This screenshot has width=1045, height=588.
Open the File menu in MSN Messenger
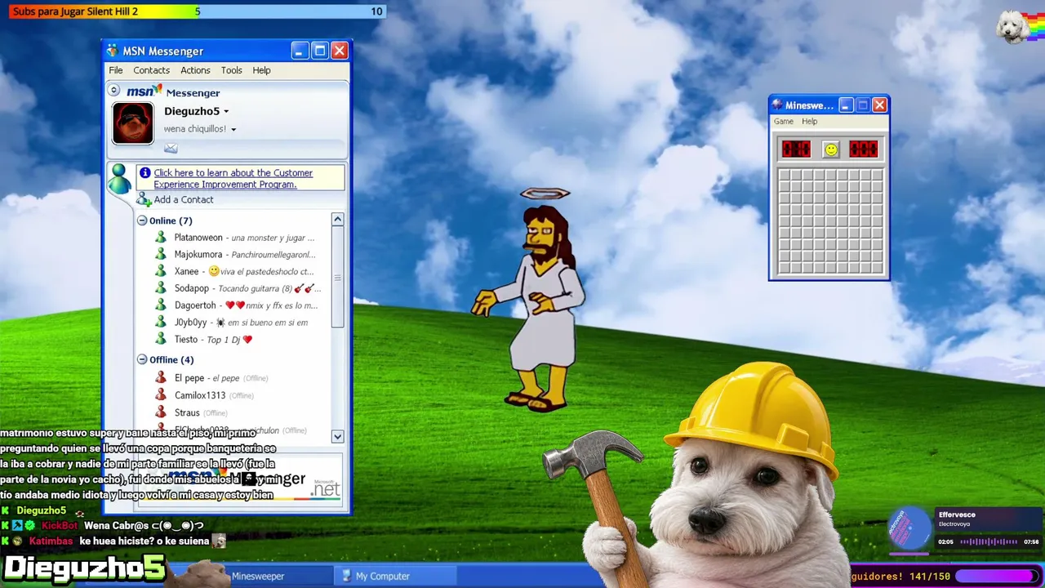click(116, 70)
